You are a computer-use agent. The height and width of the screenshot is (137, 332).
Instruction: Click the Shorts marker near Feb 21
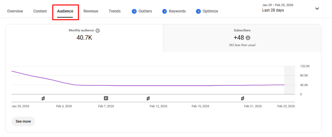242,98
